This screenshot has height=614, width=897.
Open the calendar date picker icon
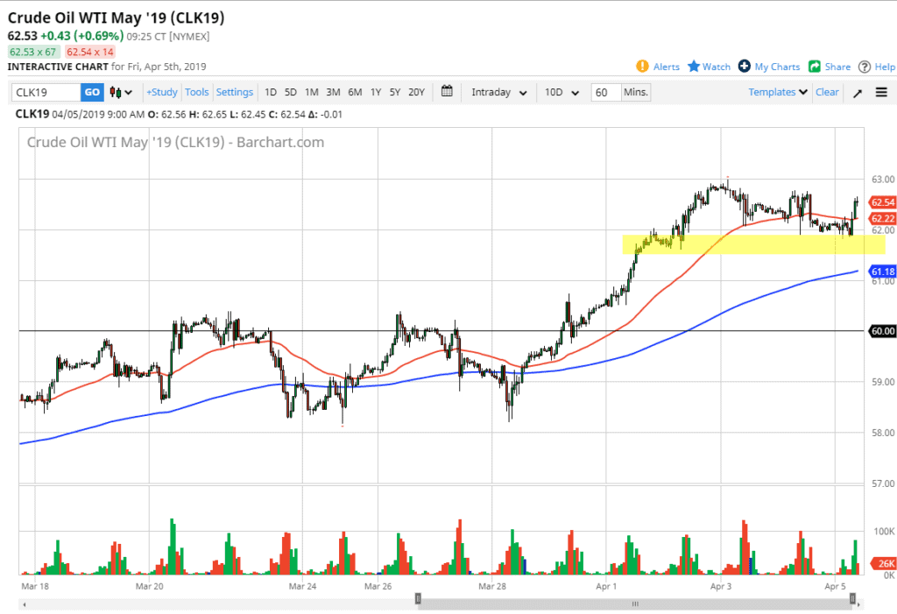(x=447, y=92)
